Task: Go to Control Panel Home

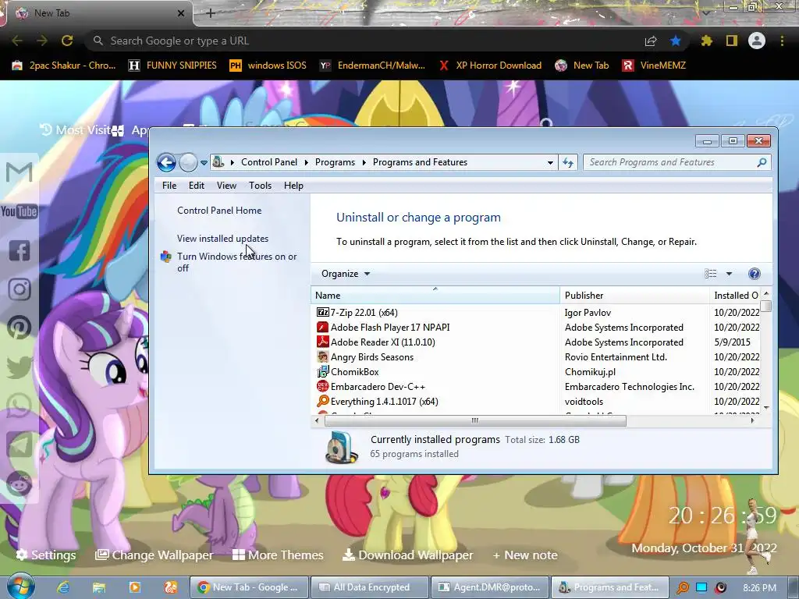Action: [x=219, y=211]
